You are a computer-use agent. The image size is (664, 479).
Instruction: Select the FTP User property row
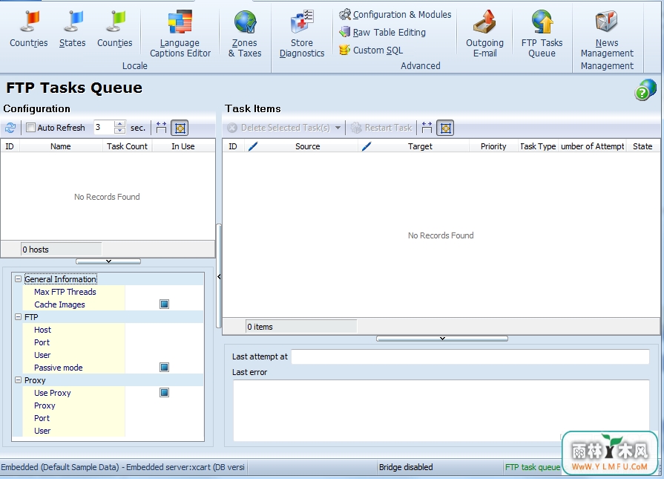pyautogui.click(x=113, y=355)
